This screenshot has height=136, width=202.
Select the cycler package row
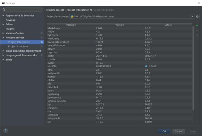(119, 63)
